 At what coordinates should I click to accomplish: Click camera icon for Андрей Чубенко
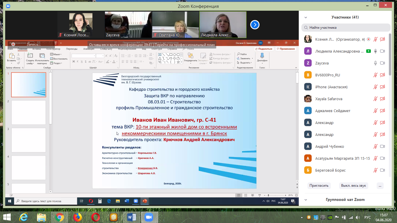[382, 146]
